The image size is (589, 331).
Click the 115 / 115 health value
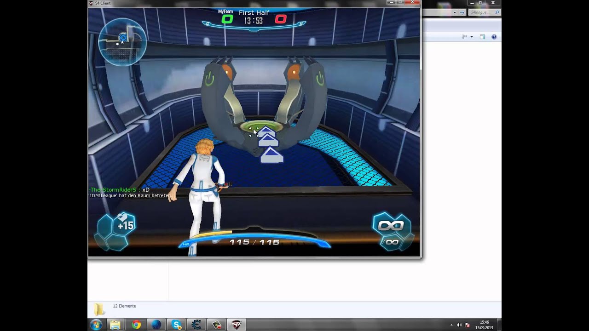pos(254,242)
